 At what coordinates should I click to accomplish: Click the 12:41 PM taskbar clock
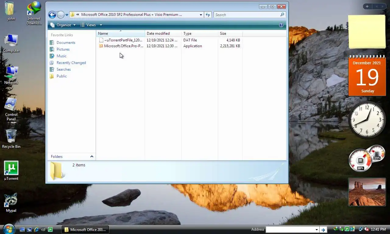(x=379, y=229)
